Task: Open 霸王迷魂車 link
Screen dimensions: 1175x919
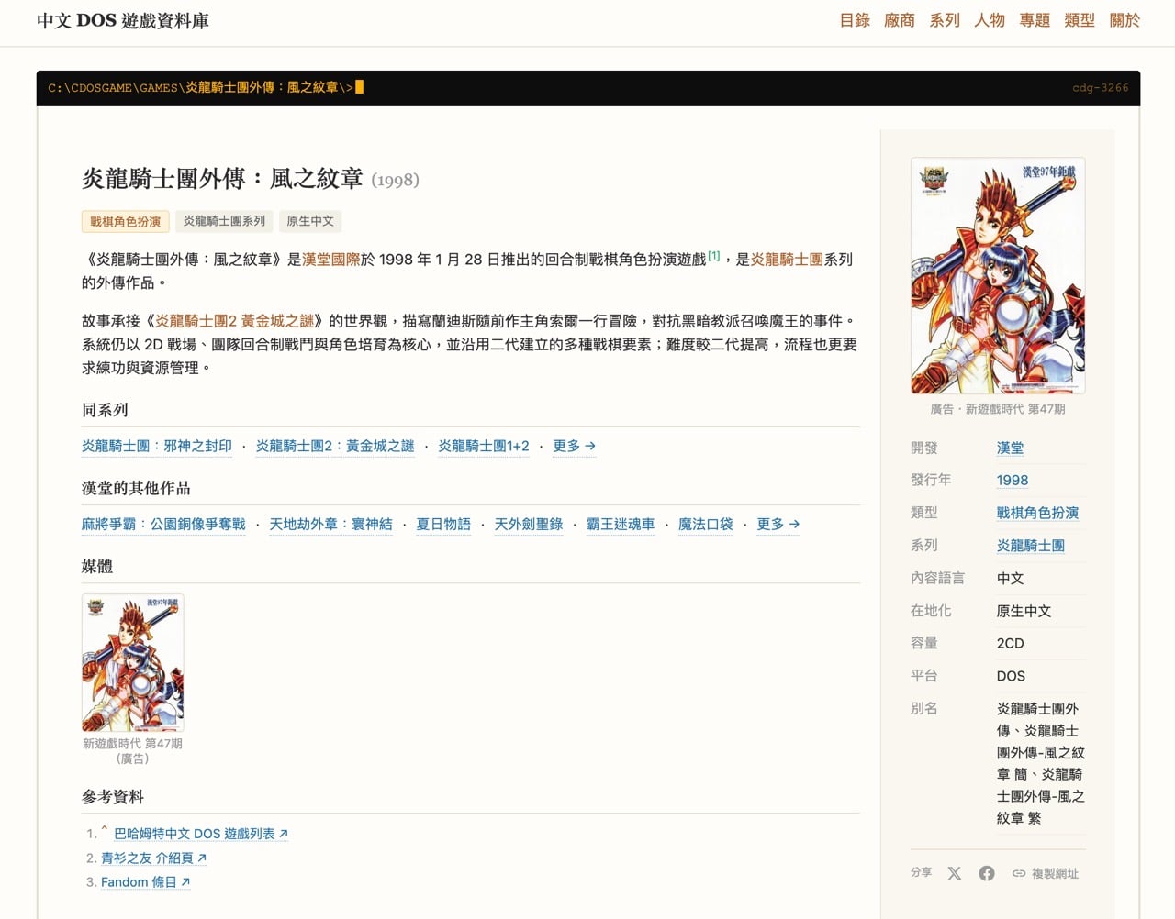Action: 621,524
